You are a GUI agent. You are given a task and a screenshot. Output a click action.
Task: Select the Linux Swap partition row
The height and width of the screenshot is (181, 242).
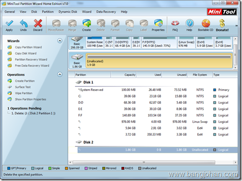[157, 122]
